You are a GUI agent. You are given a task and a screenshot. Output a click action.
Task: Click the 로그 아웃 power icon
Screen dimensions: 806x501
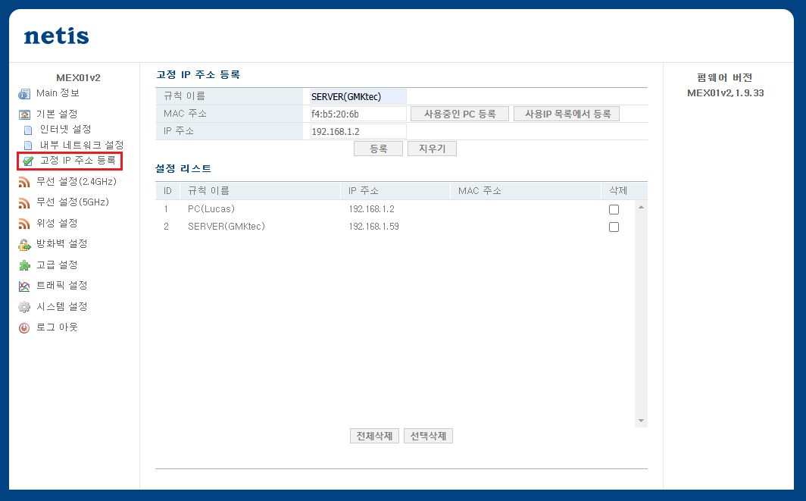pos(24,327)
